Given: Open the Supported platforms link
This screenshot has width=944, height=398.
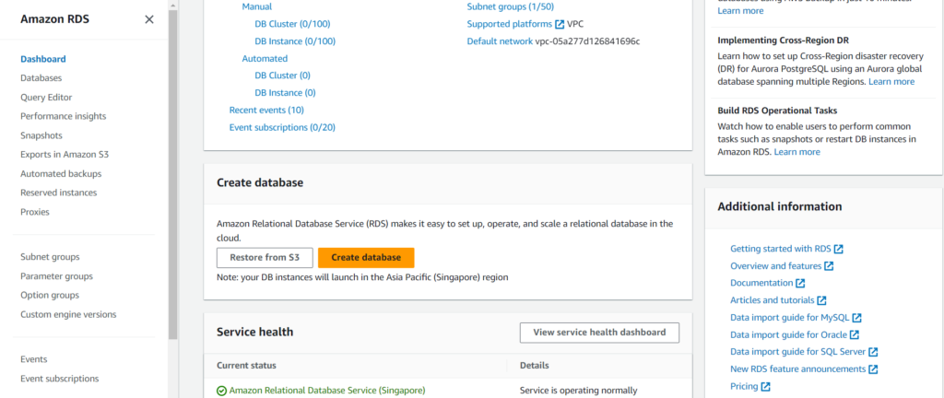Looking at the screenshot, I should point(509,24).
